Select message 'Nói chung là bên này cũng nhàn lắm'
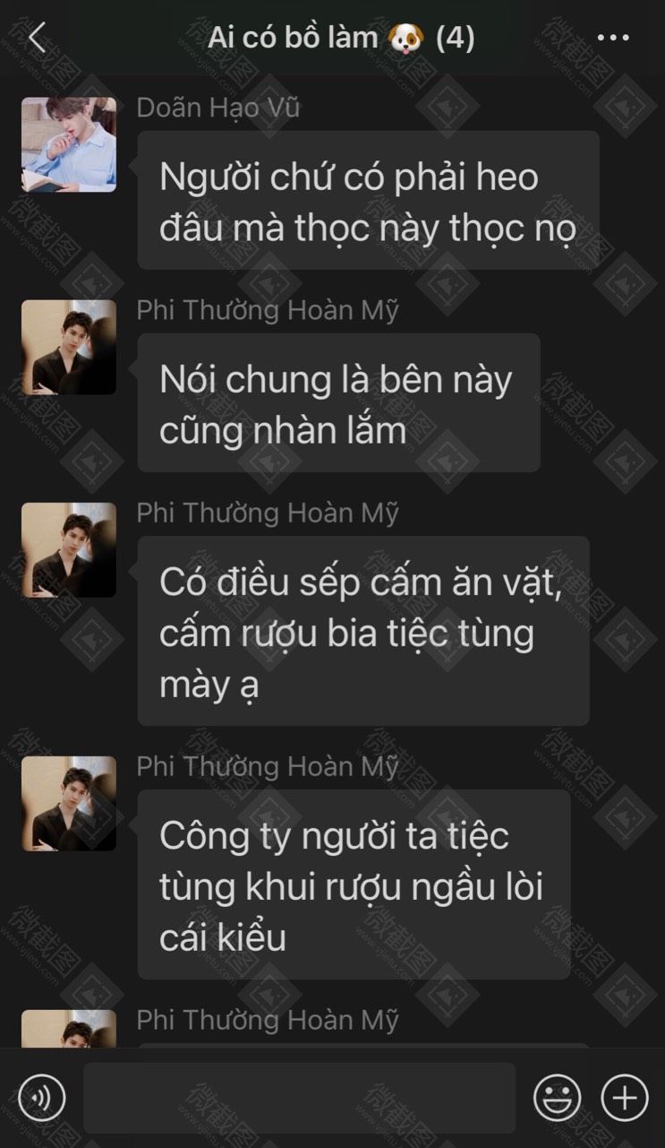665x1148 pixels. click(x=338, y=403)
